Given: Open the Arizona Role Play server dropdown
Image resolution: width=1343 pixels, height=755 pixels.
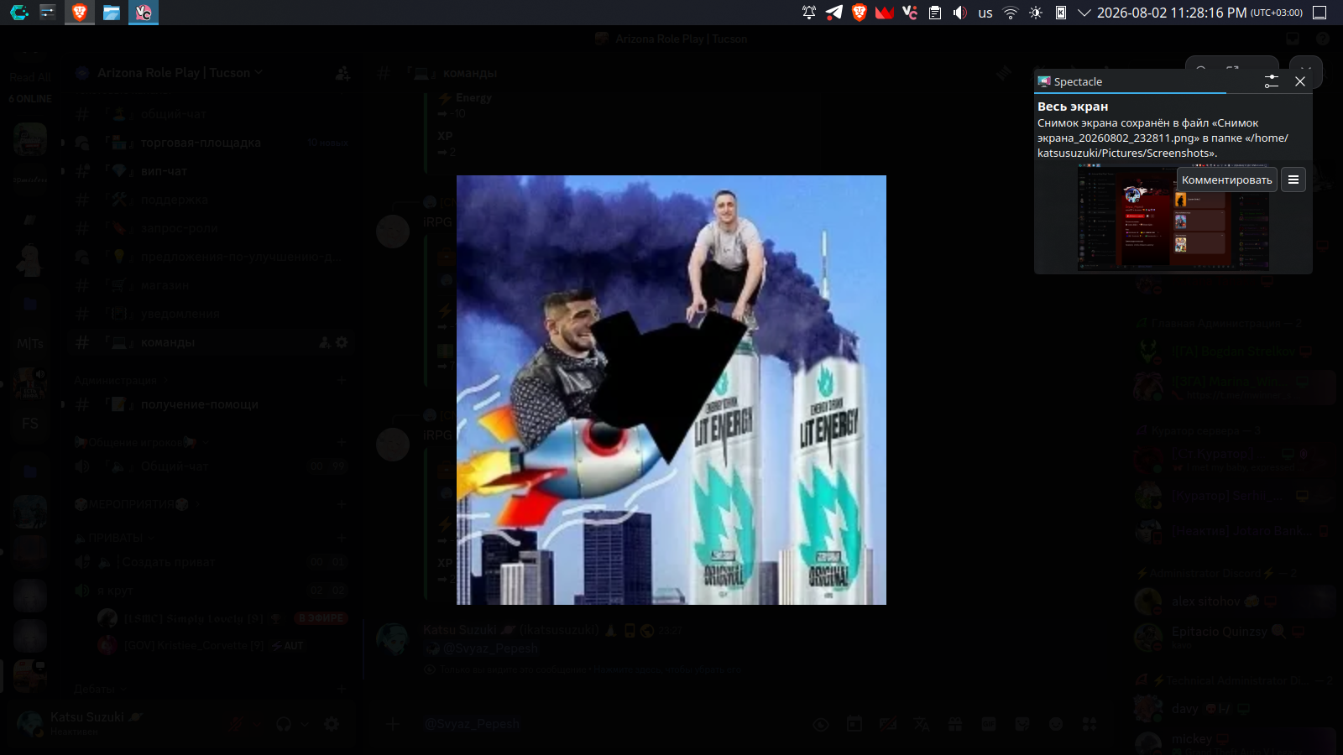Looking at the screenshot, I should (x=180, y=73).
